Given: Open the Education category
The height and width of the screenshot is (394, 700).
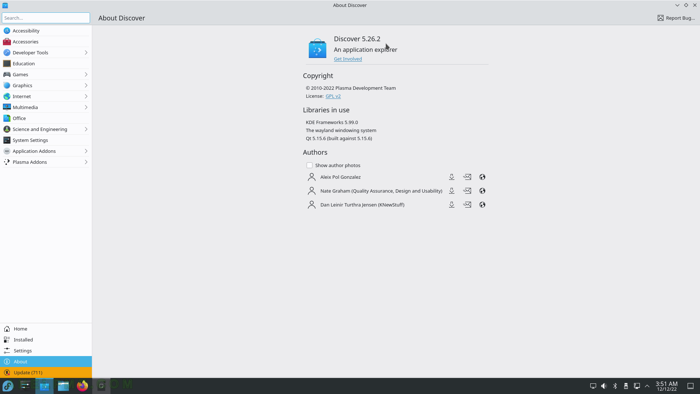Looking at the screenshot, I should tap(46, 63).
